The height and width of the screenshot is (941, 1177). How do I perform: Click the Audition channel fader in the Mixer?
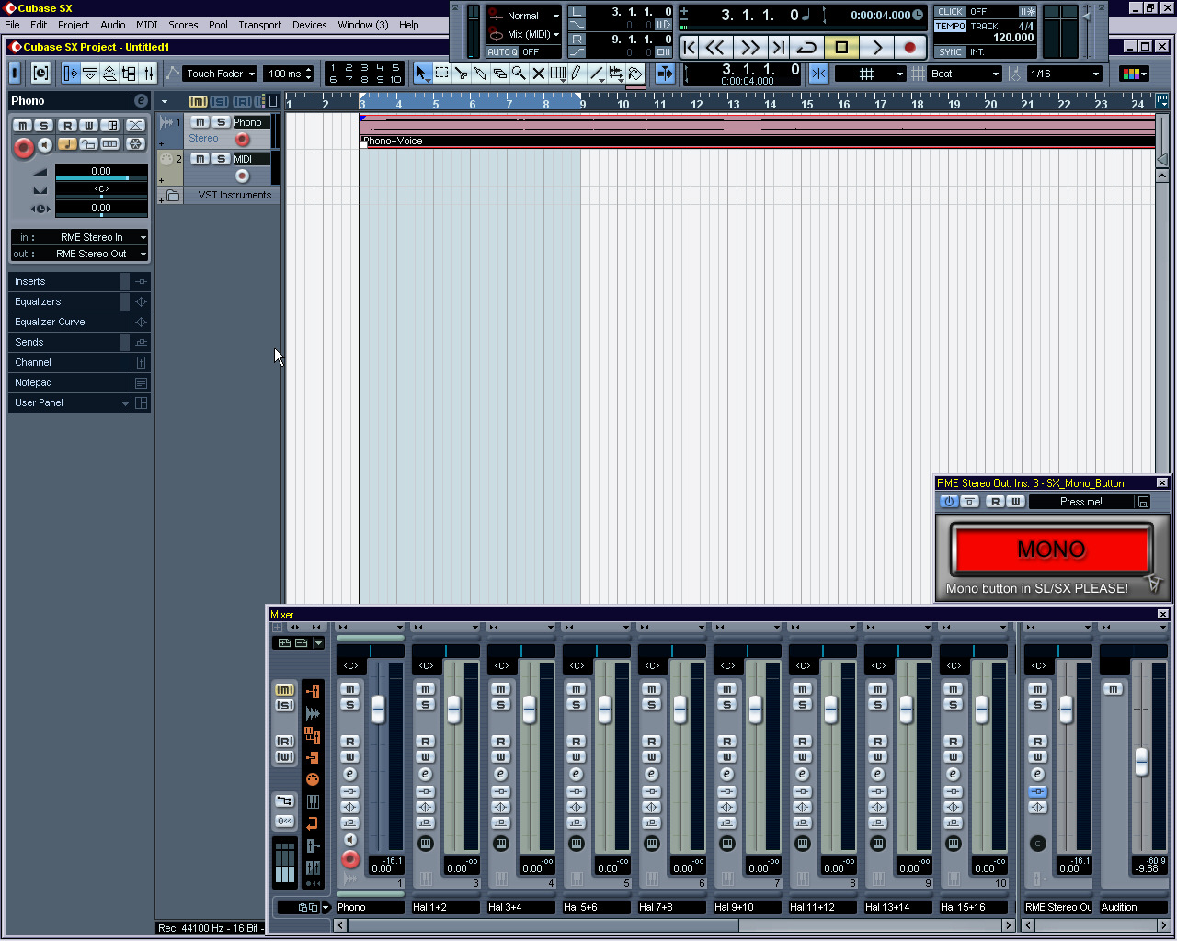click(x=1141, y=762)
